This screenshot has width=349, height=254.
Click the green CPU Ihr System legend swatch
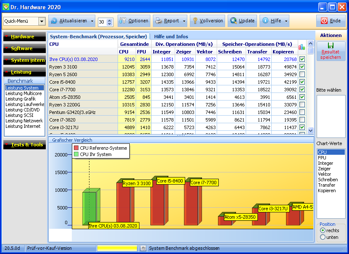[76, 154]
